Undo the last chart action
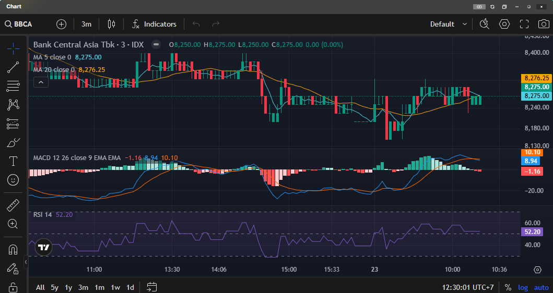 [196, 24]
